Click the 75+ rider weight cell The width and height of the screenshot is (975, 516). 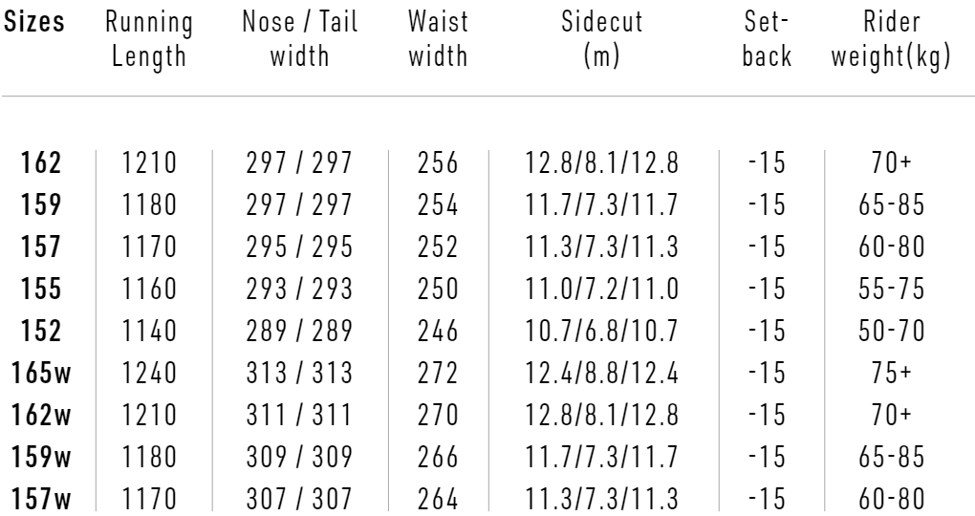891,373
